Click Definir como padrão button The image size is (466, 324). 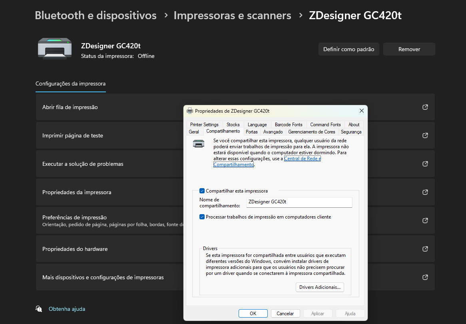click(x=349, y=49)
